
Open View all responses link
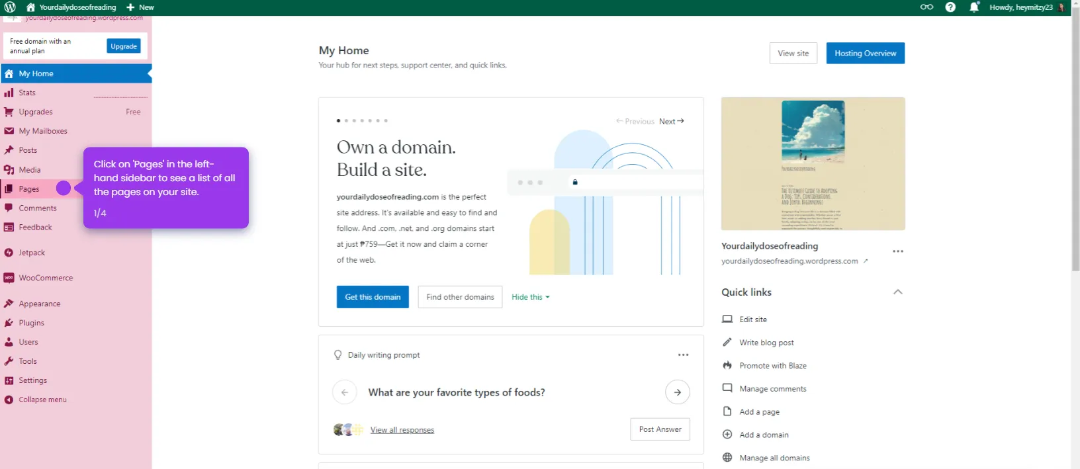(402, 430)
